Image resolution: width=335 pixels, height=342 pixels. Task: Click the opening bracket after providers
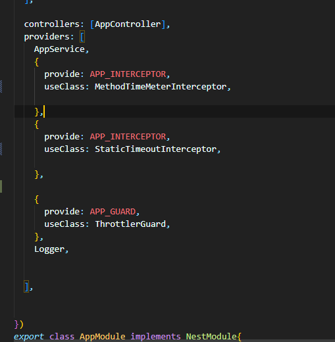coord(82,37)
